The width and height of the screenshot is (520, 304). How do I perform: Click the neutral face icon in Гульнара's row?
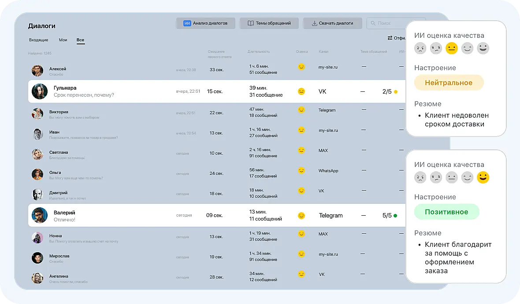point(301,91)
